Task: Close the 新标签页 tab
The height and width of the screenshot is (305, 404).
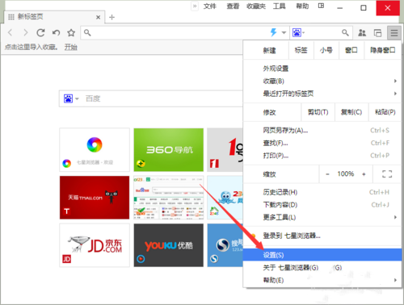Action: click(x=98, y=17)
